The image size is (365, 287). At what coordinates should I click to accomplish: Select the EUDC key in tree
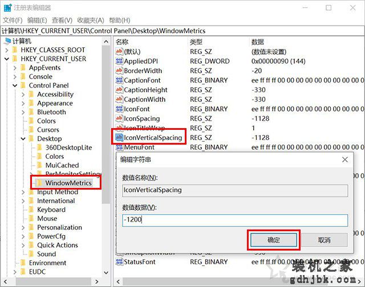(37, 272)
